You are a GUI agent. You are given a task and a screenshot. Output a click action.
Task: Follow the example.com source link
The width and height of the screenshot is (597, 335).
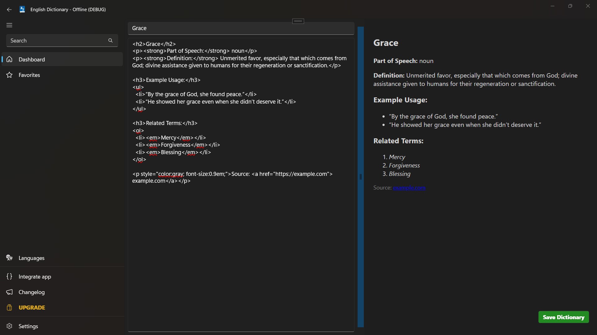point(410,188)
